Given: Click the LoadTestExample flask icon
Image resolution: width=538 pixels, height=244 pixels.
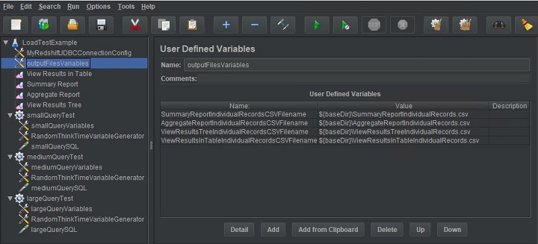Looking at the screenshot, I should point(15,42).
